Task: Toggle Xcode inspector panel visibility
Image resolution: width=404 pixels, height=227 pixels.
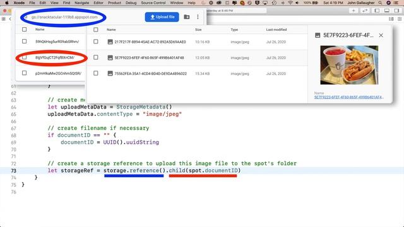Action: pos(396,11)
